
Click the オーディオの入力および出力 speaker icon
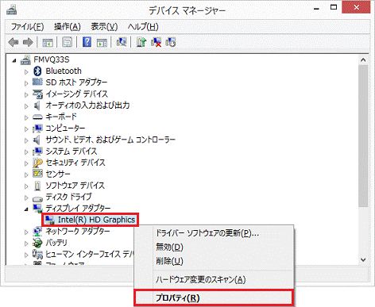click(37, 106)
